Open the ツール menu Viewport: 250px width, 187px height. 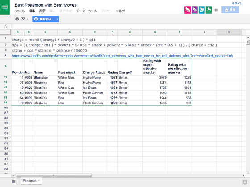click(x=92, y=11)
